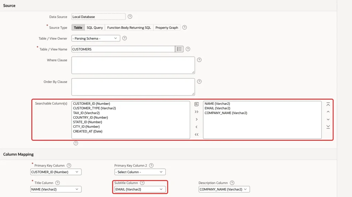Choose Function Body Returning SQL type

(x=129, y=28)
